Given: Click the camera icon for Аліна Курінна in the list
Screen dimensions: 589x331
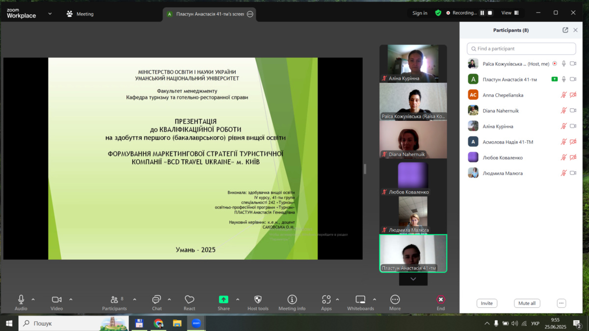Looking at the screenshot, I should point(573,127).
